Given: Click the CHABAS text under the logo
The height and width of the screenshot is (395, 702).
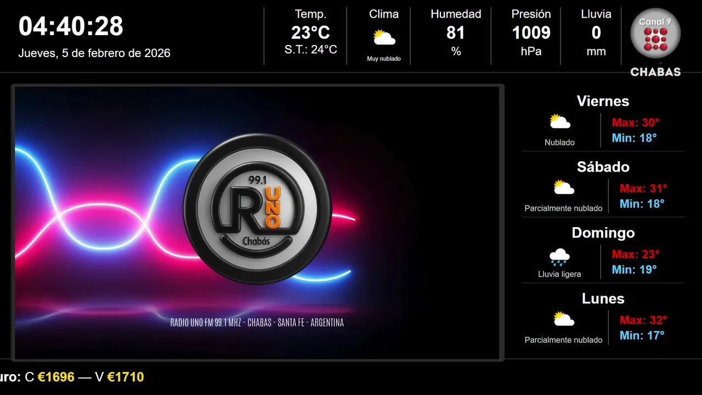Looking at the screenshot, I should (x=655, y=72).
